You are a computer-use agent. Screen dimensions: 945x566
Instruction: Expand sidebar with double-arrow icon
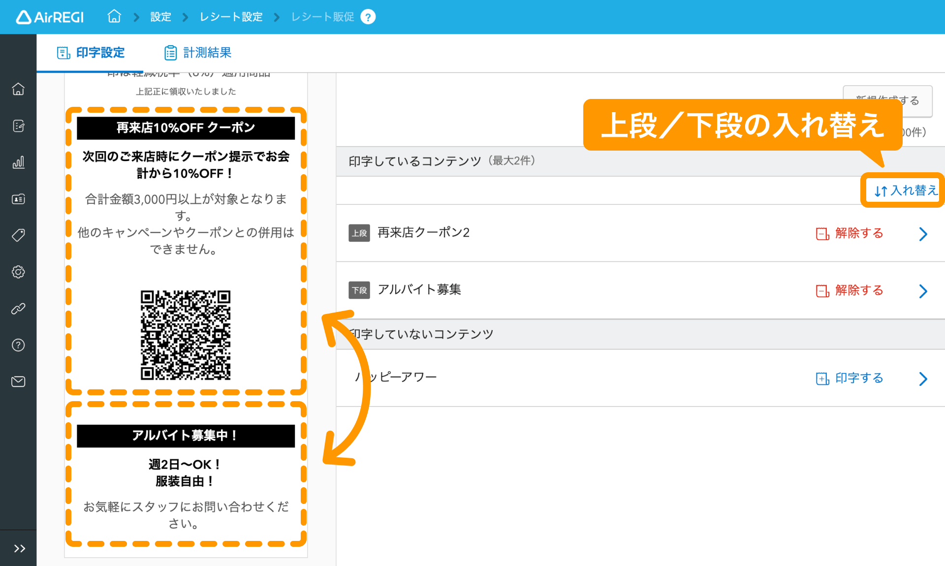tap(19, 548)
